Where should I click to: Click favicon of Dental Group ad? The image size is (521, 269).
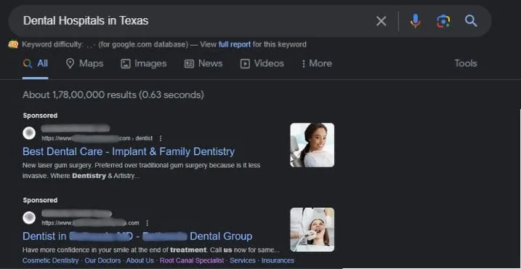point(29,218)
